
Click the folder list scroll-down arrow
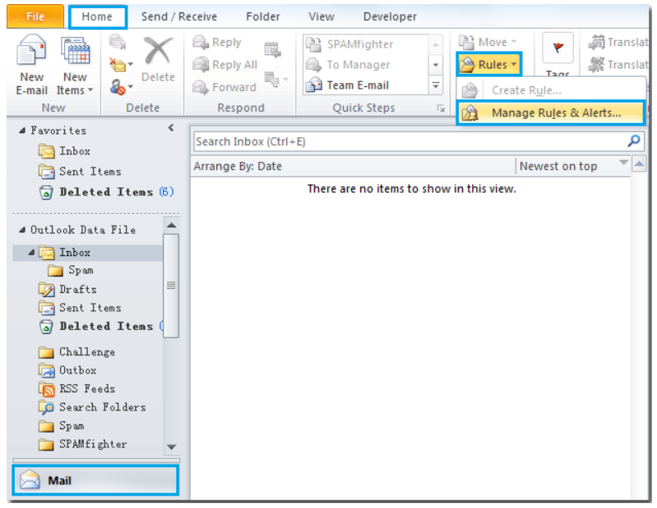coord(171,447)
